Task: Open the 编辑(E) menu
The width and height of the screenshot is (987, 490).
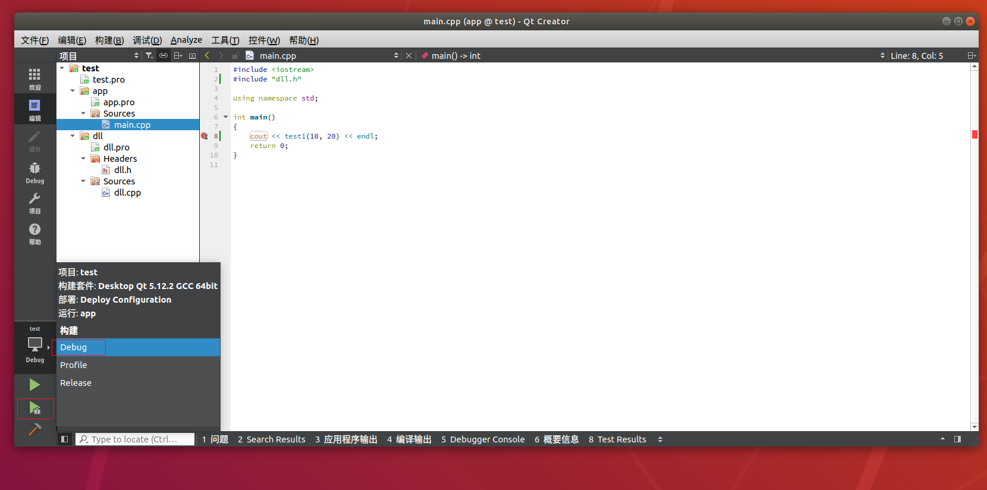Action: coord(72,40)
